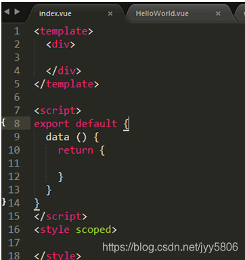The image size is (245, 260).
Task: Click the closing </style> tag on line 18
Action: click(58, 256)
